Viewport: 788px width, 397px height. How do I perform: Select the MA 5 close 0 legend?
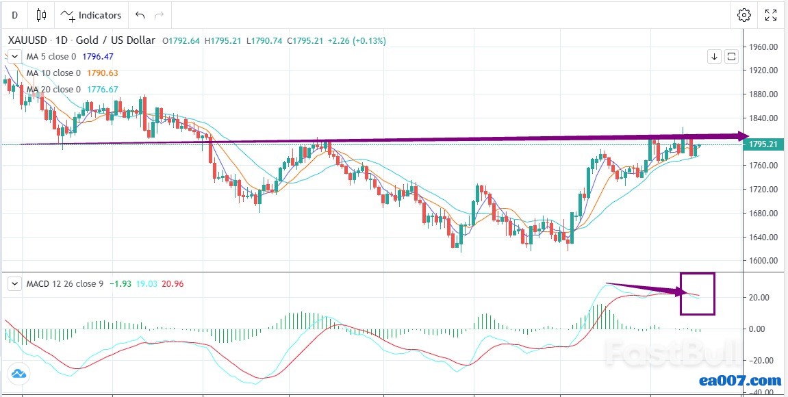pos(51,57)
